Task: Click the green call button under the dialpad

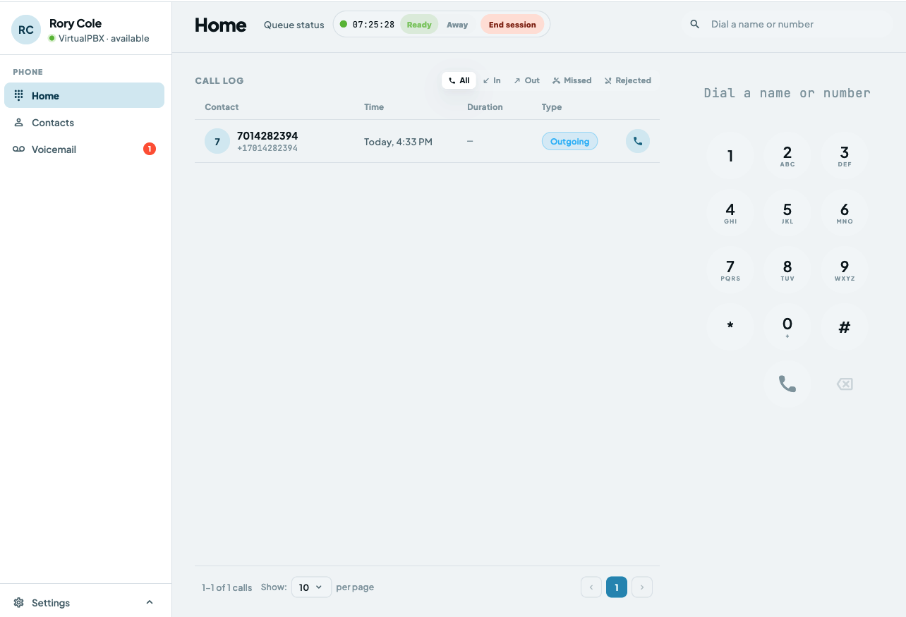Action: tap(787, 384)
